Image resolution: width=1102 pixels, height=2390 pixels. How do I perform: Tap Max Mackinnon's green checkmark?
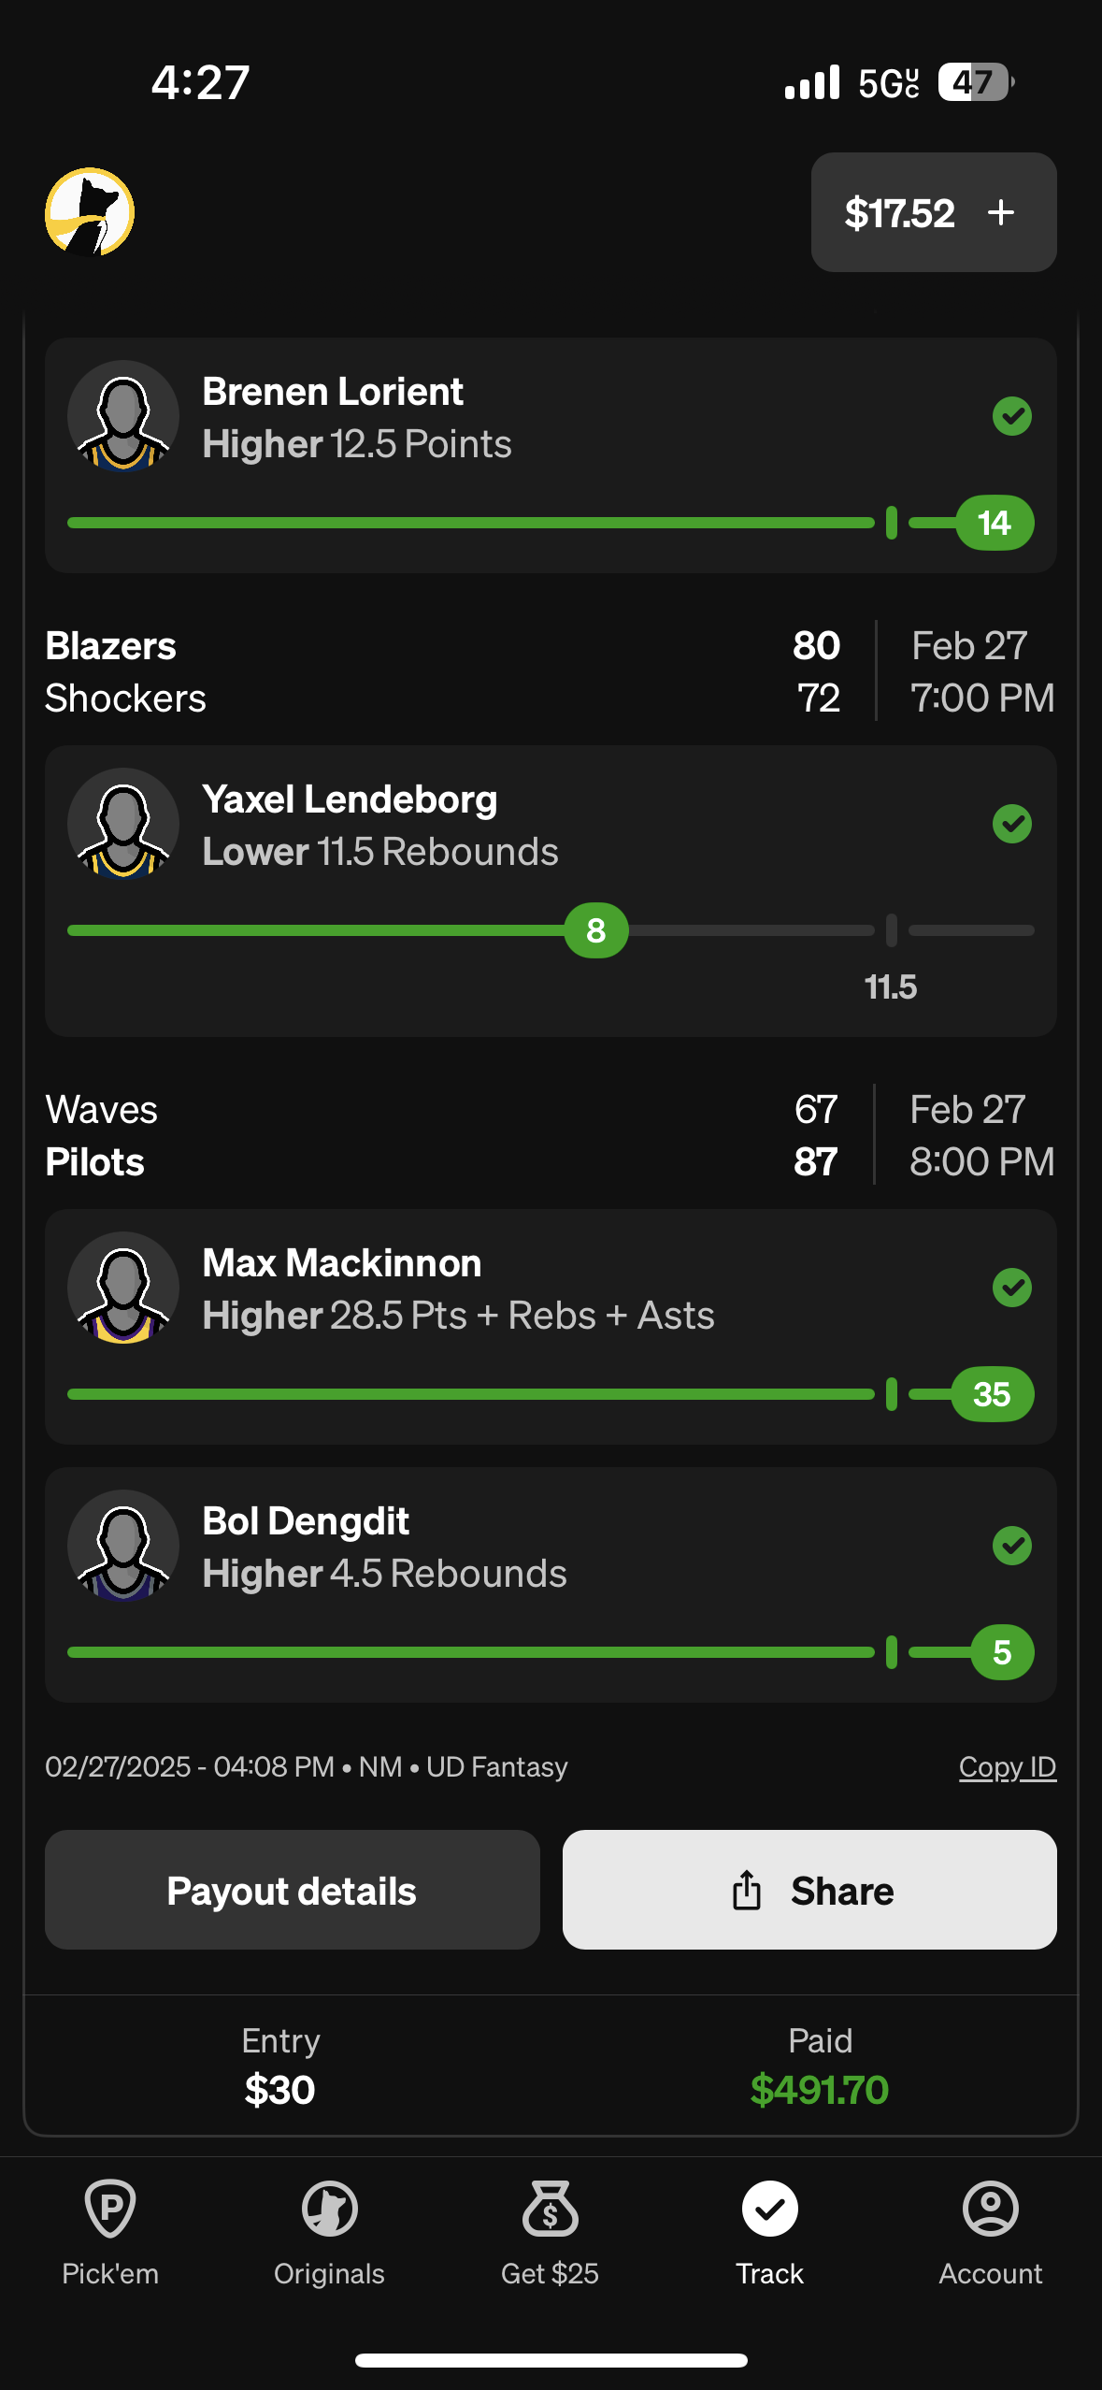(1011, 1288)
